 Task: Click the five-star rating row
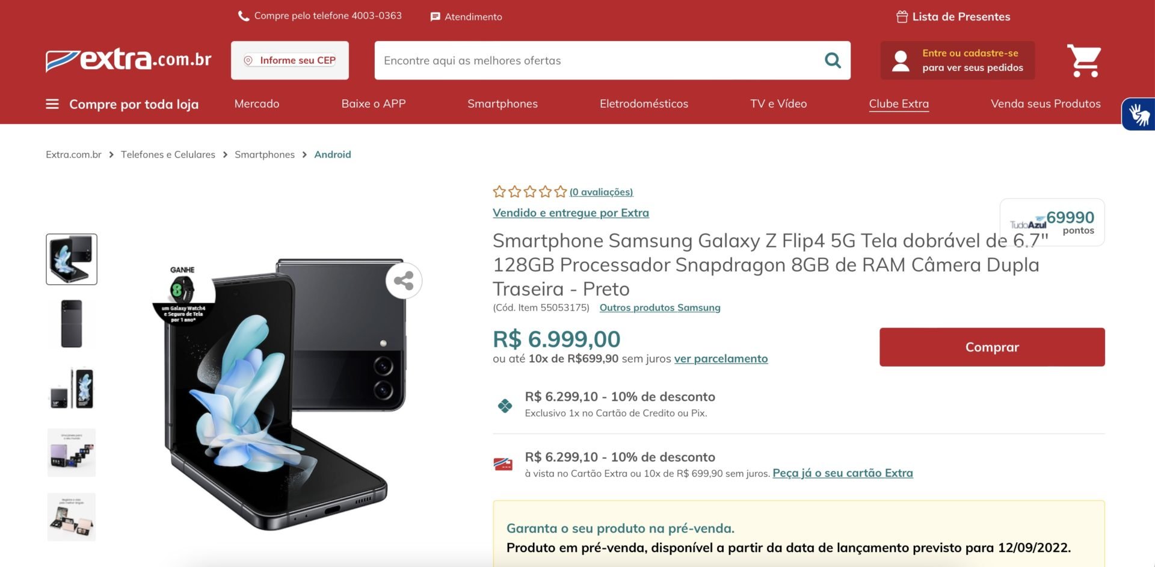[530, 192]
